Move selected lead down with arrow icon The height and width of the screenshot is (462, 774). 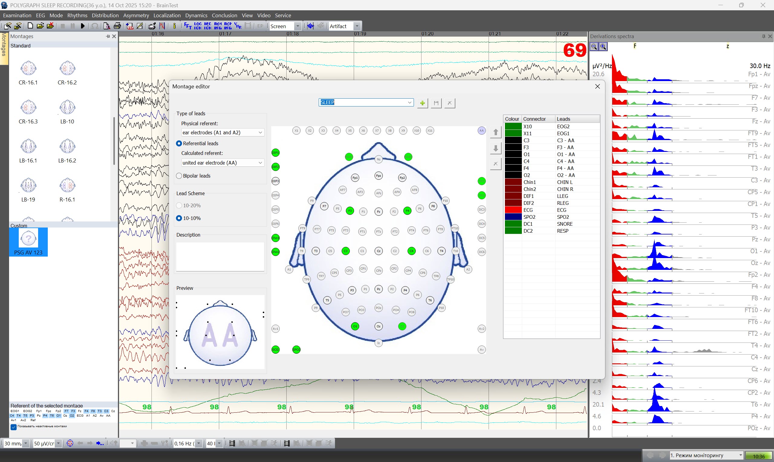coord(496,148)
